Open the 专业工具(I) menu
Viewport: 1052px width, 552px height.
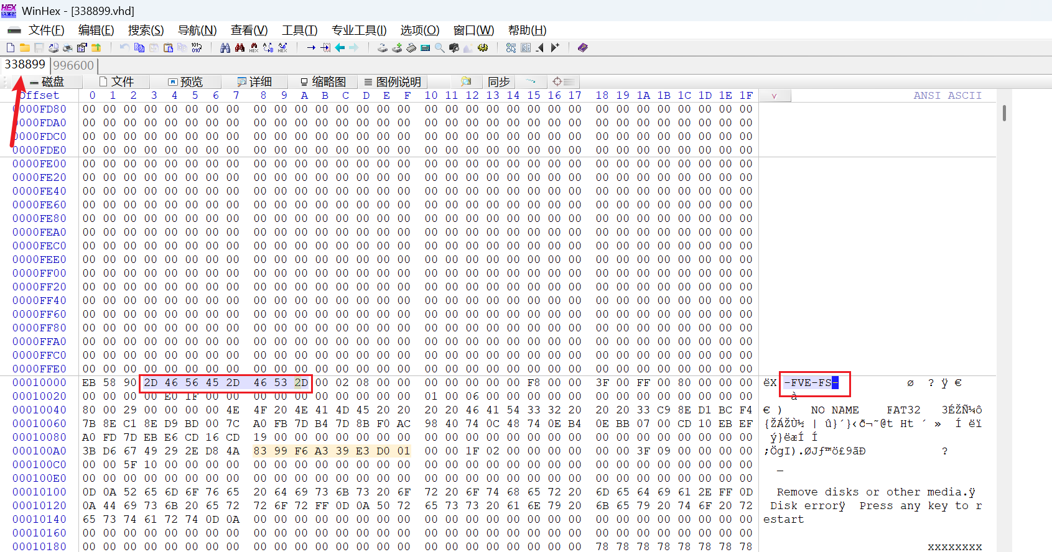point(359,30)
